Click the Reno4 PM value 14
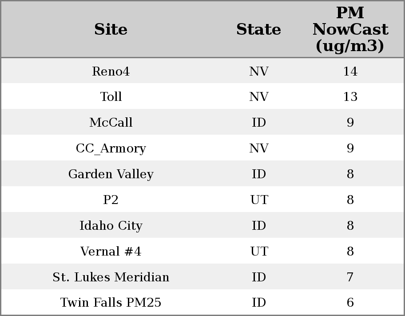Screen dimensions: 405x316 point(350,71)
